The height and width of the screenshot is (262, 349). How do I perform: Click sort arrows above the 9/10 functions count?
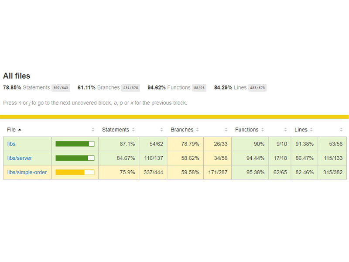(286, 130)
